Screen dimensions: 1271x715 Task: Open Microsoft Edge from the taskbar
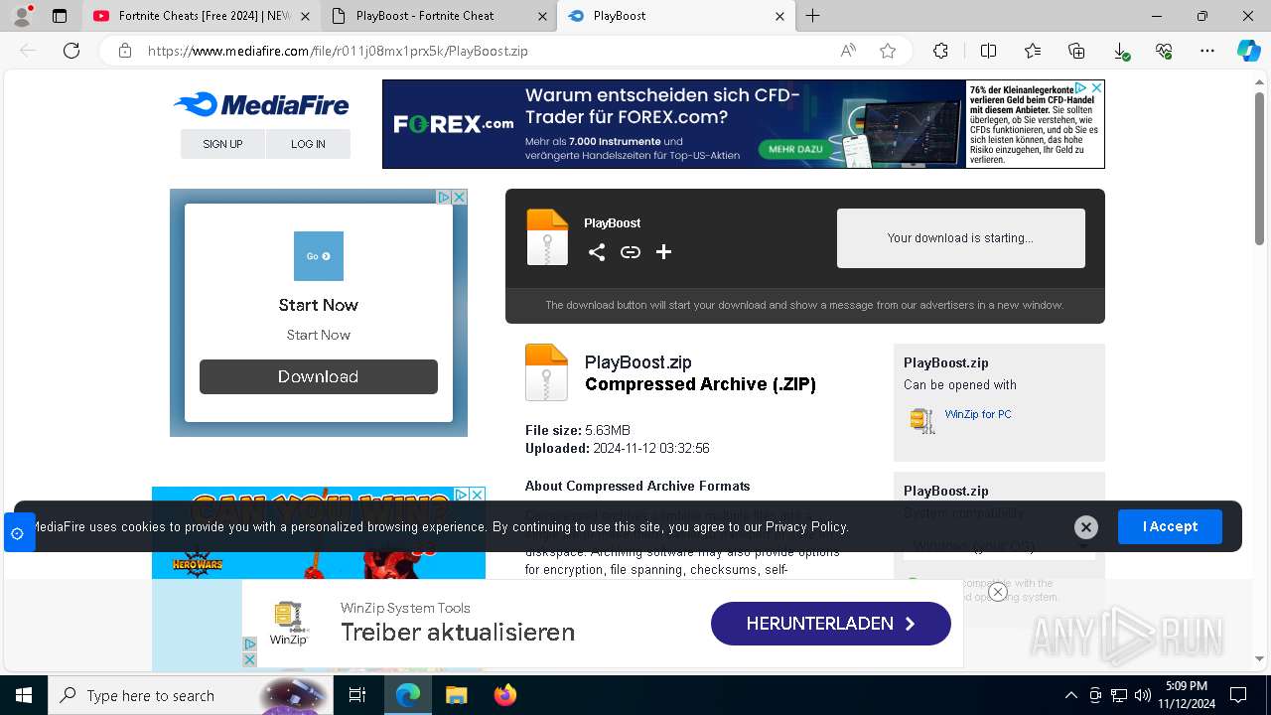click(x=408, y=695)
